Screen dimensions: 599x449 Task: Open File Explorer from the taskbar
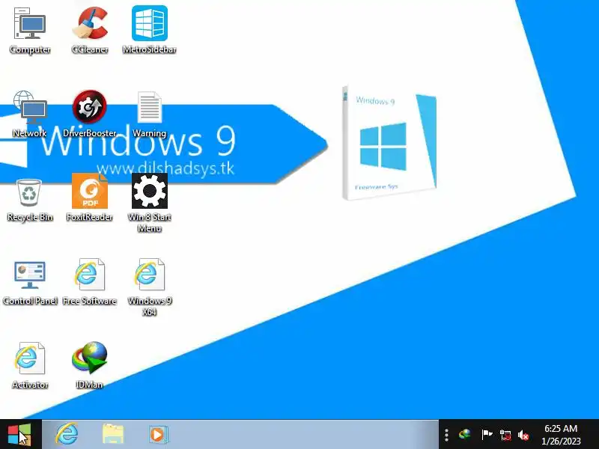(113, 435)
